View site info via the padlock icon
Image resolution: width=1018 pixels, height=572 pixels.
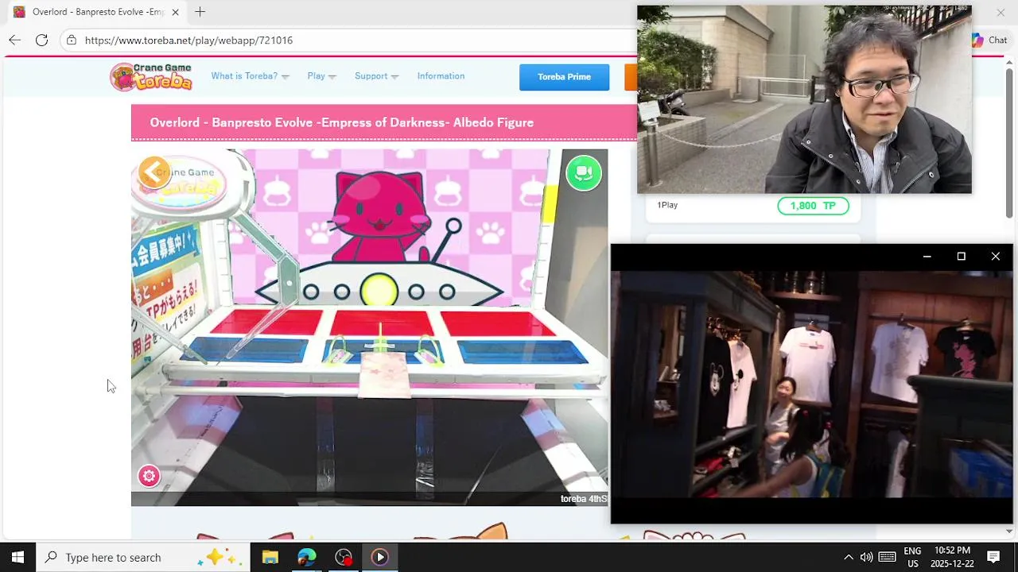(72, 40)
